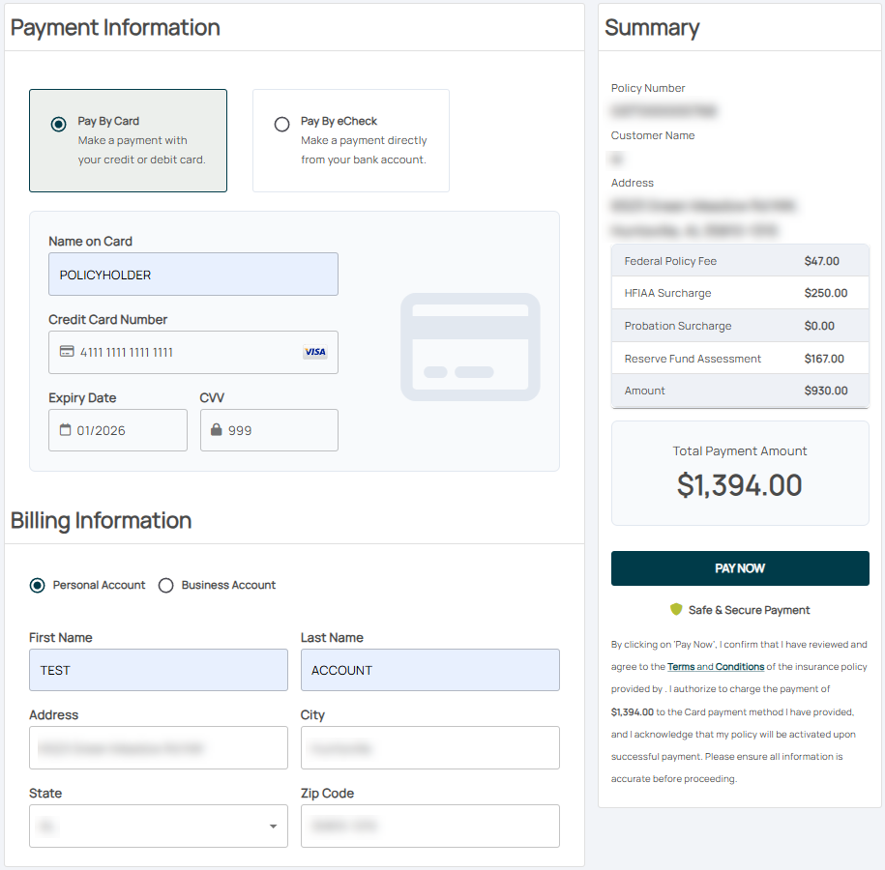Focus the Credit Card Number input

pyautogui.click(x=184, y=352)
